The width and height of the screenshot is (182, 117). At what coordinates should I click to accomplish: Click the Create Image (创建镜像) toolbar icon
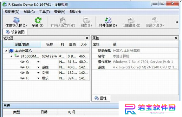point(131,20)
